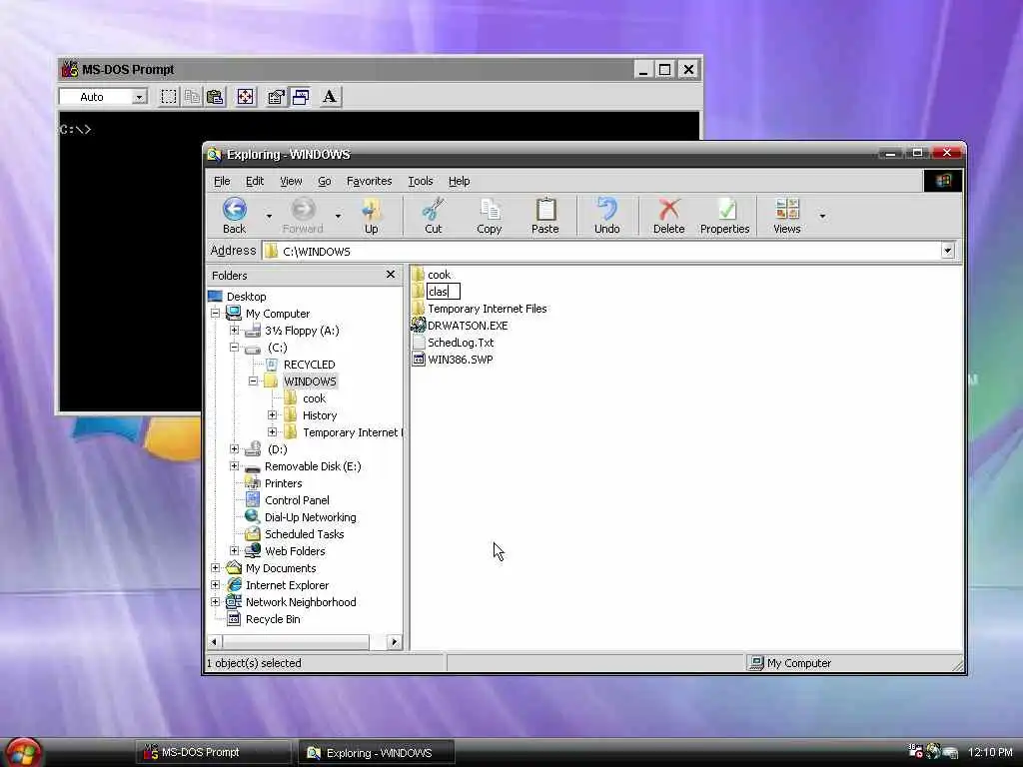
Task: Click the Copy icon in MS-DOS Prompt toolbar
Action: 192,97
